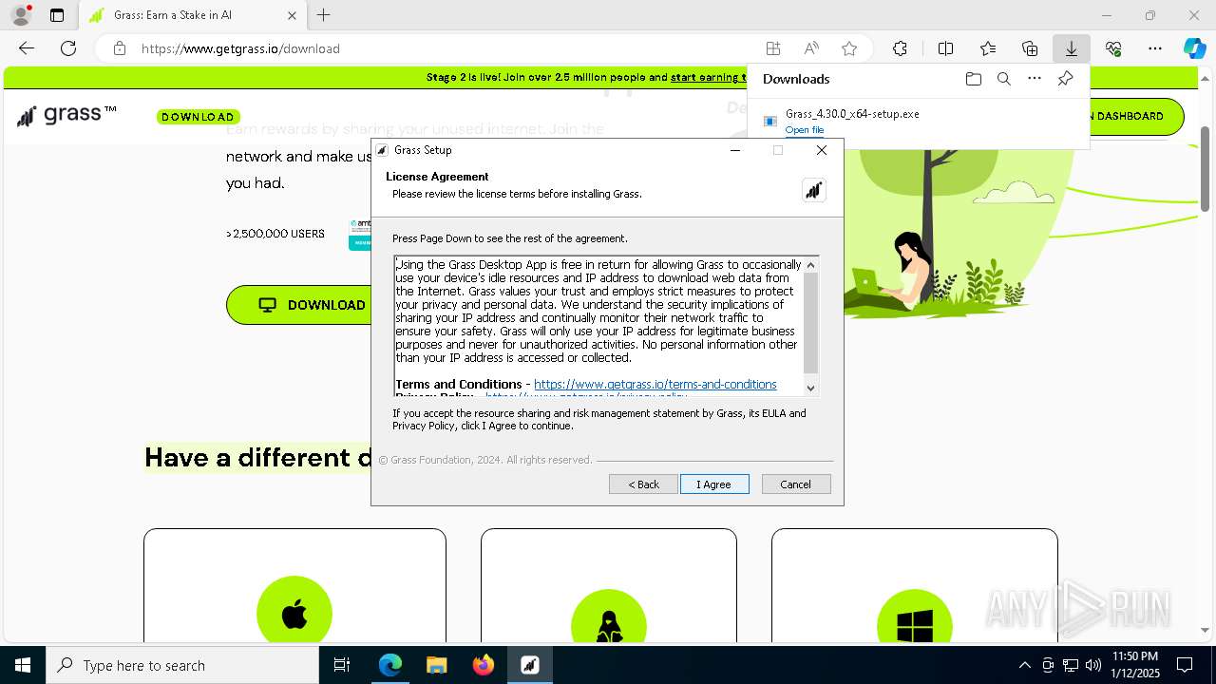Click the browser page vertical scrollbar

coord(1206,168)
